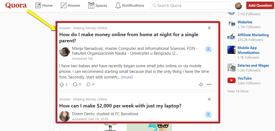Click the Add Question button
The image size is (275, 131).
[x=260, y=5]
